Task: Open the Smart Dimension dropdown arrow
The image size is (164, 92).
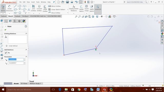Action: 9,14
